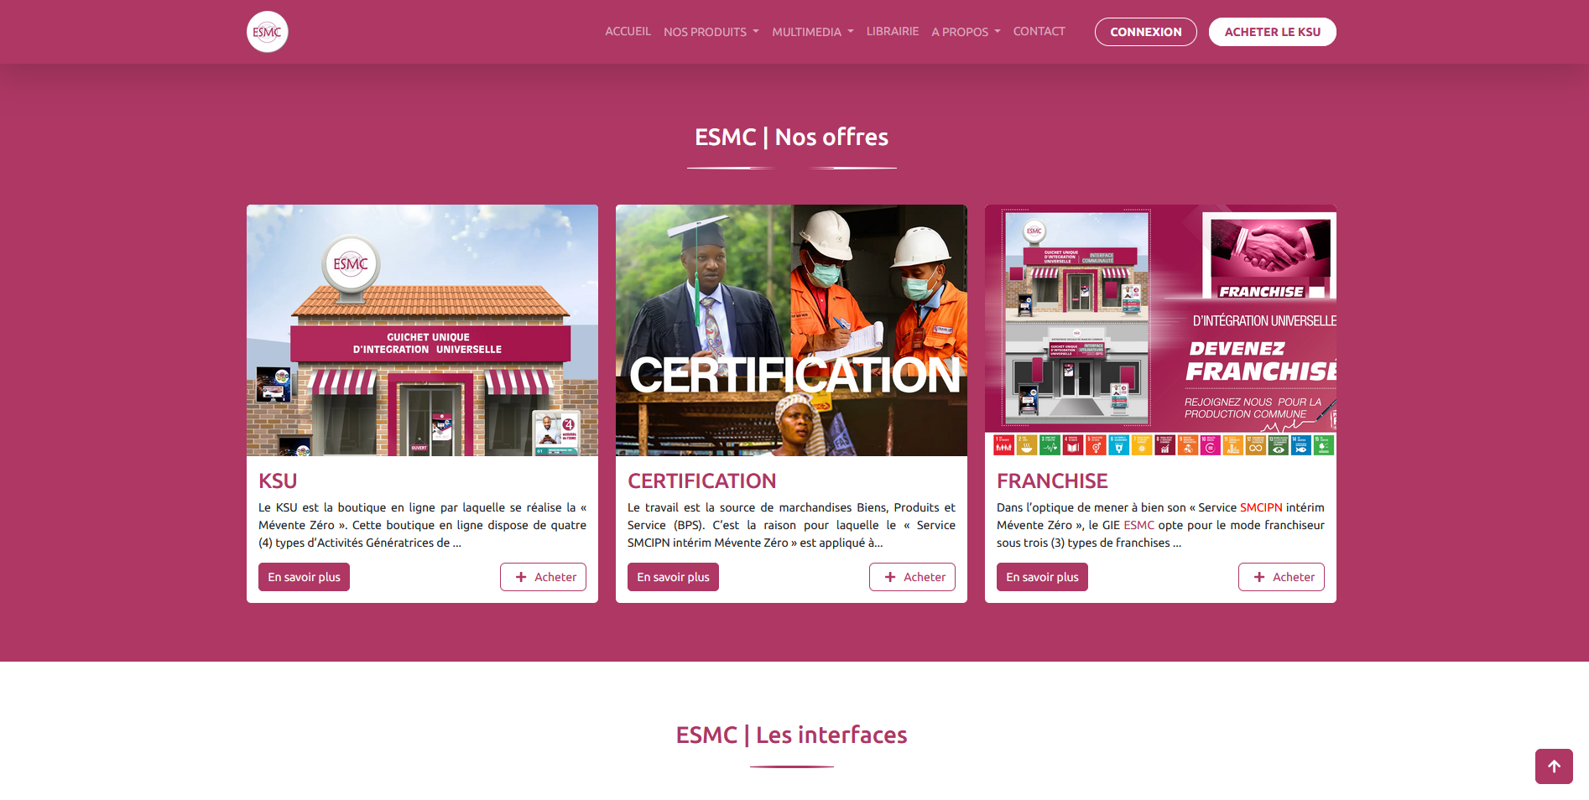Click the ESMC logo in the header
This screenshot has height=800, width=1589.
point(267,32)
